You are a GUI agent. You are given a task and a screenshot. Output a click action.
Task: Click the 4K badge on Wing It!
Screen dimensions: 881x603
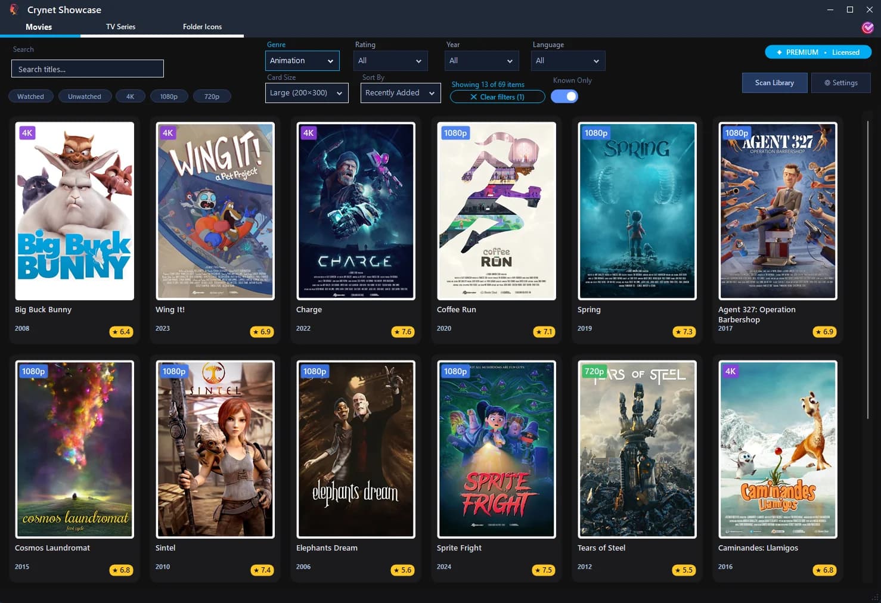[x=168, y=133]
